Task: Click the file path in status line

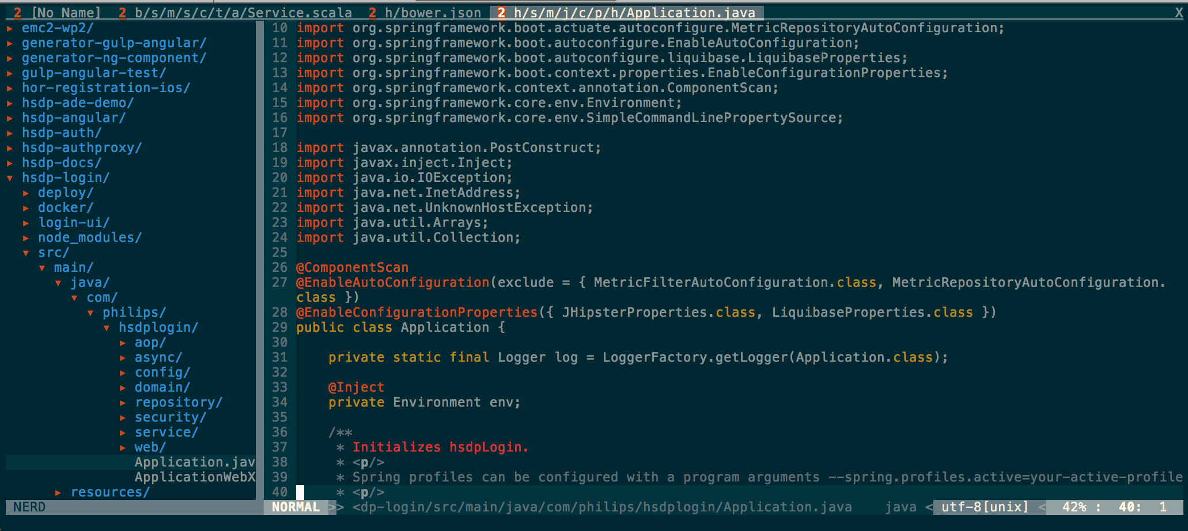Action: point(602,507)
